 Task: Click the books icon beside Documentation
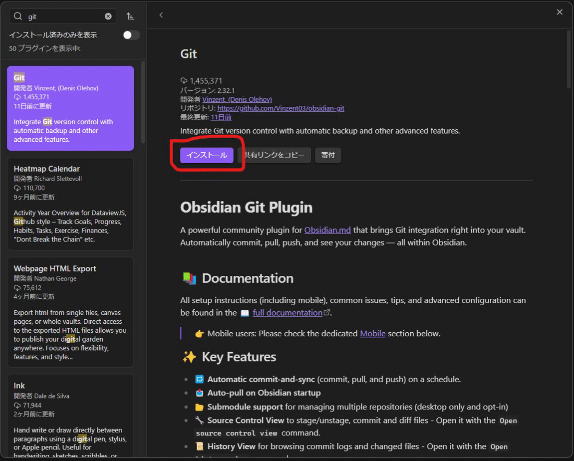coord(189,278)
